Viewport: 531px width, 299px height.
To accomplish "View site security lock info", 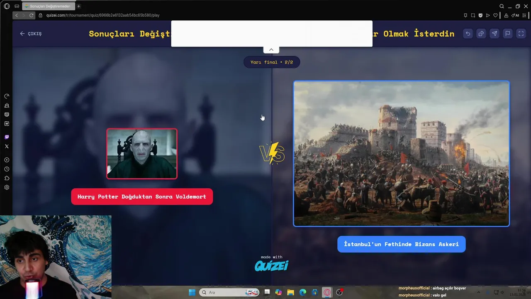I will 41,15.
